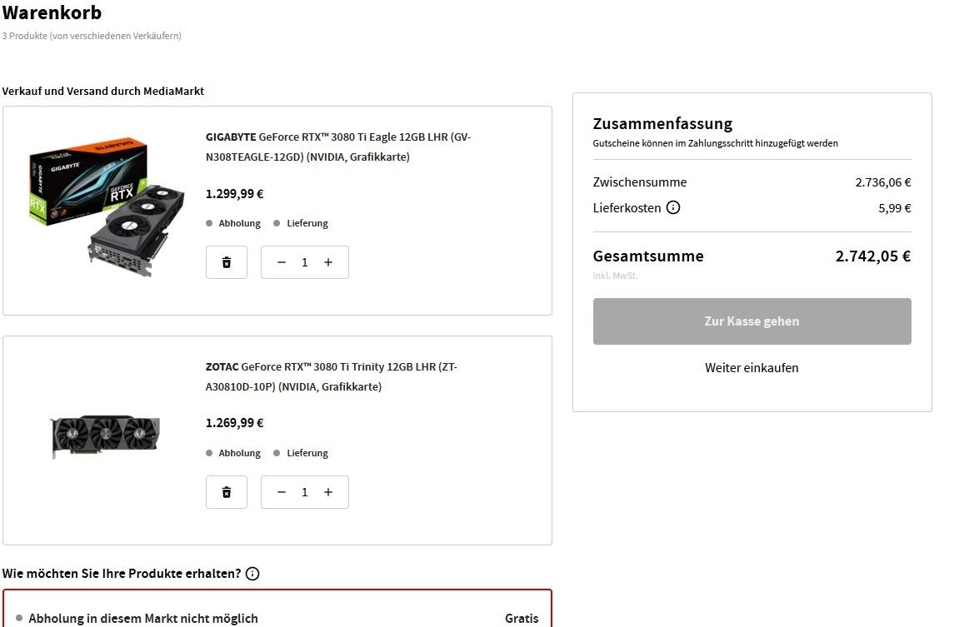The height and width of the screenshot is (627, 964).
Task: Increase quantity of GIGABYTE graphics card
Action: (328, 262)
